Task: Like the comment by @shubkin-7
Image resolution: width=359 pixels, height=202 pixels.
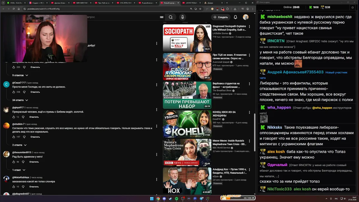Action: coord(14,137)
